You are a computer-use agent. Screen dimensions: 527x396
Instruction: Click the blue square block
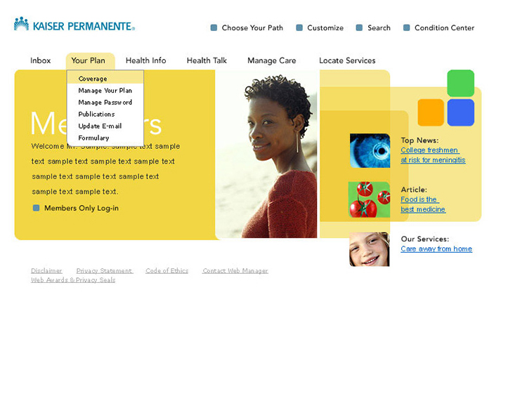click(460, 112)
